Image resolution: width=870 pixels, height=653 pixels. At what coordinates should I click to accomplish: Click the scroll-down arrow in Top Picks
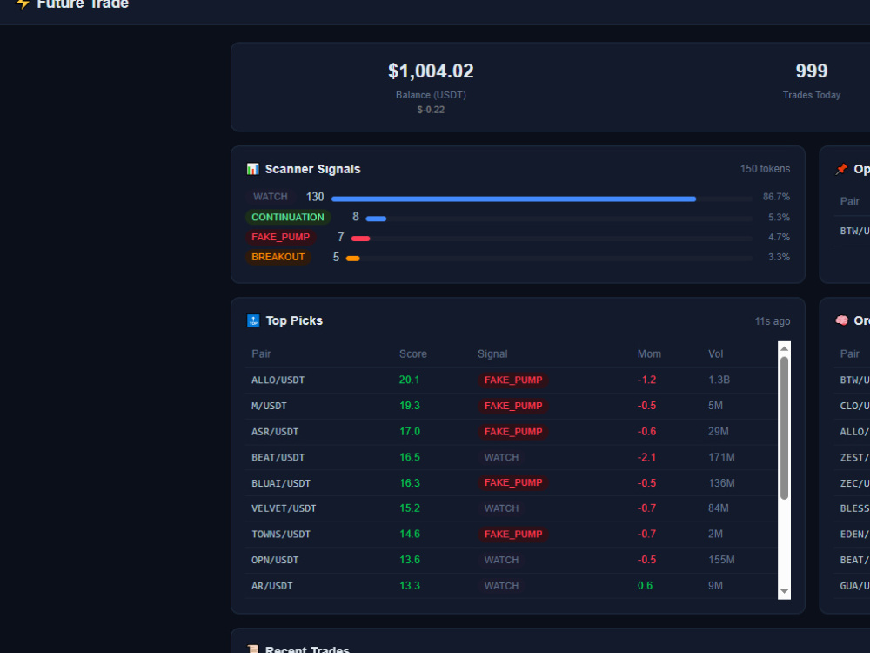point(784,592)
